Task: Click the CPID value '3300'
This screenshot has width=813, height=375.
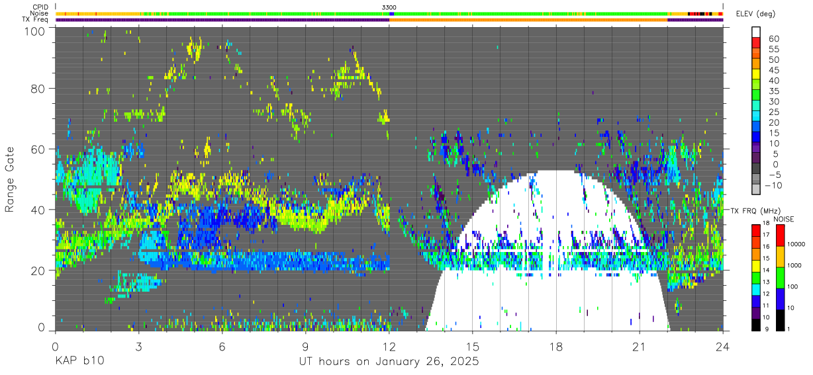Action: click(x=389, y=7)
